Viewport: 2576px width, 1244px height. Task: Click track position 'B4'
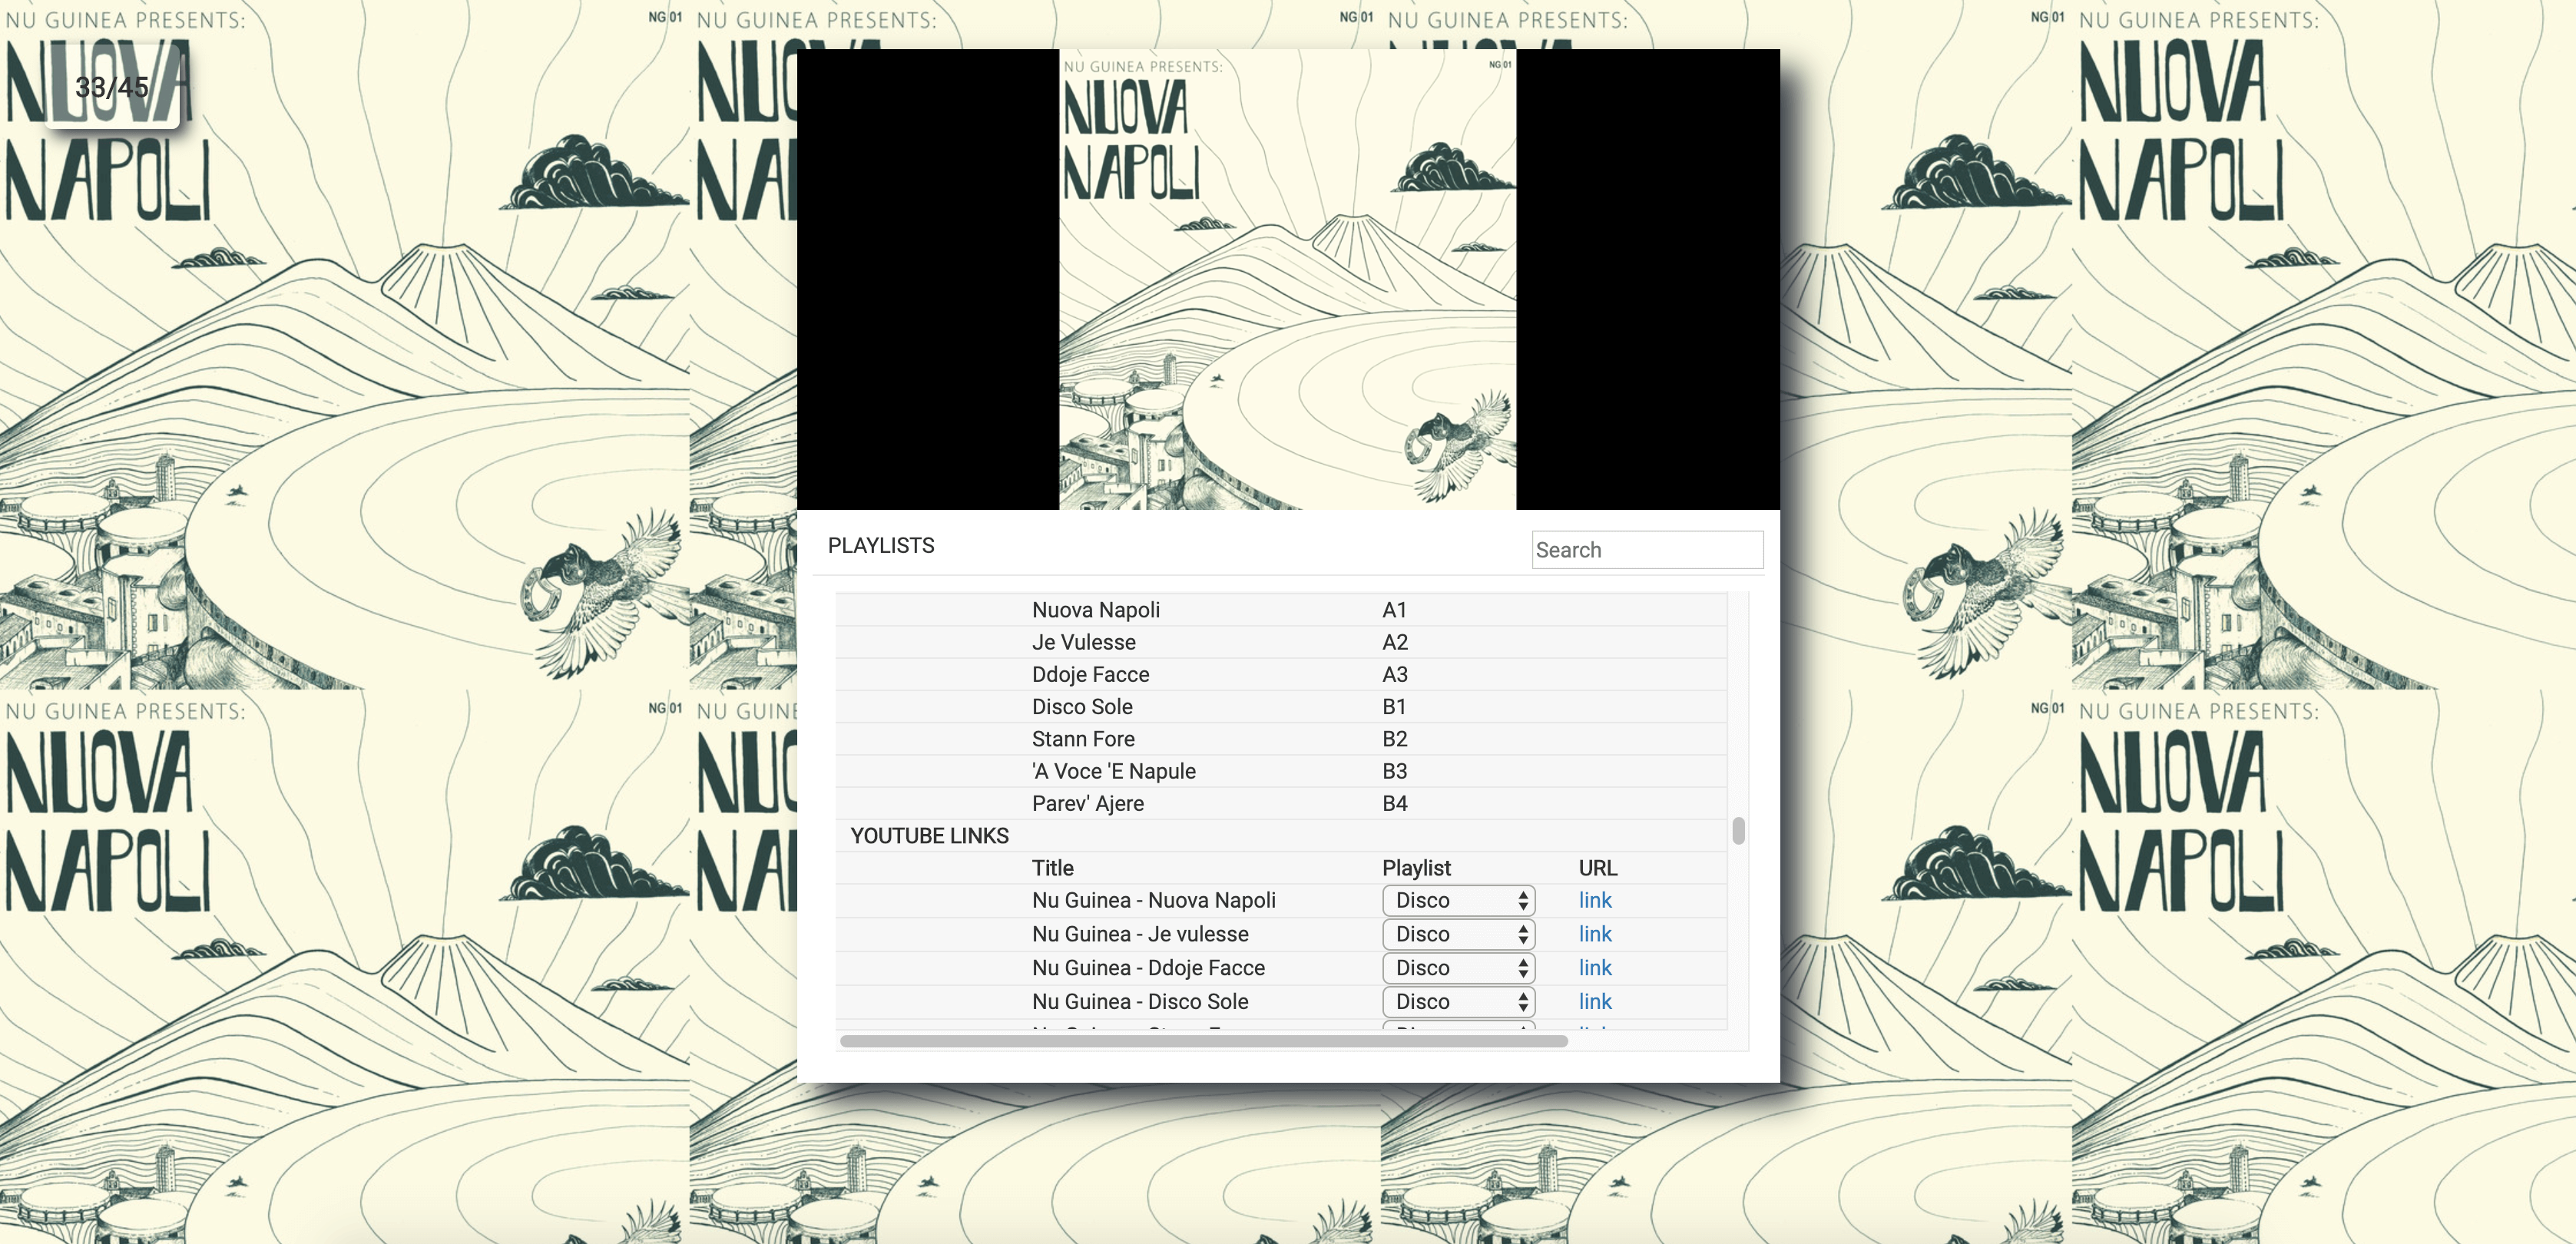pos(1395,803)
